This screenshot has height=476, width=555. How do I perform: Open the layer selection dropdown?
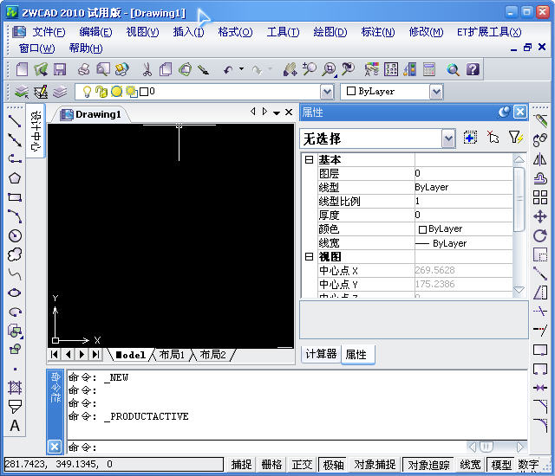(327, 92)
